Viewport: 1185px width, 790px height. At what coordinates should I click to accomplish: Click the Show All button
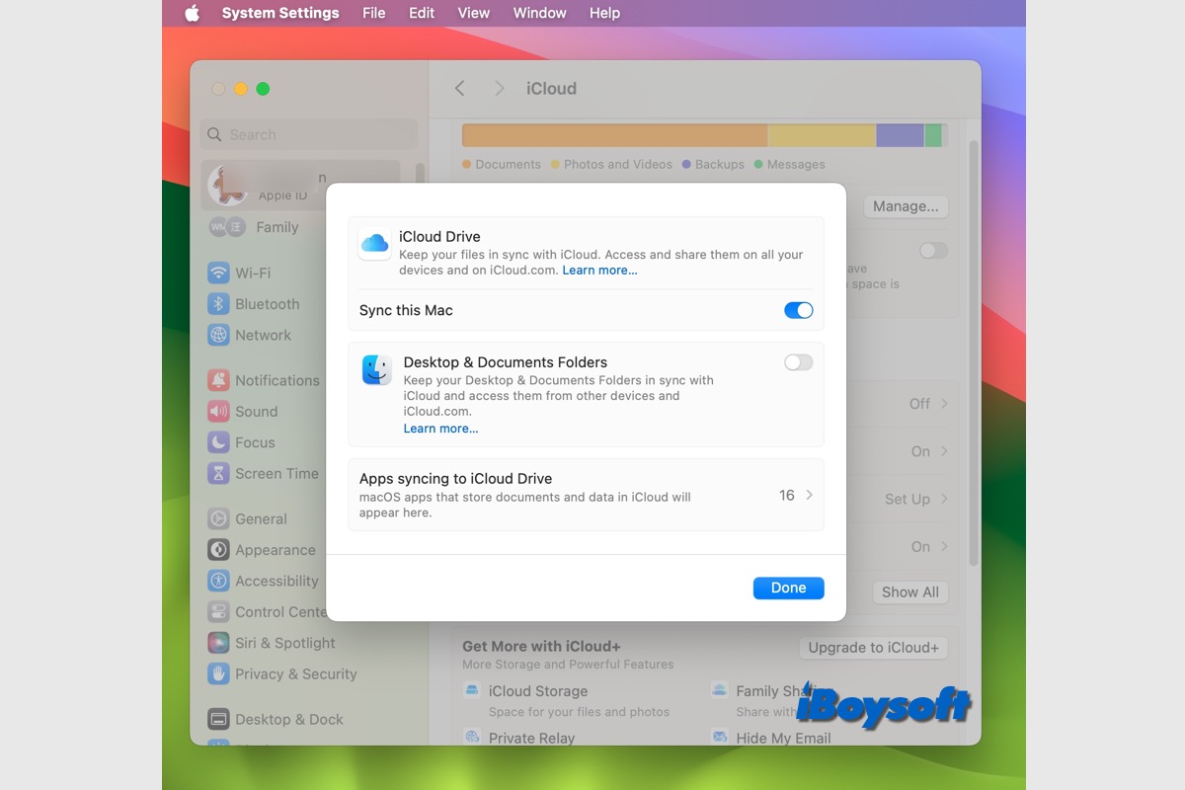909,592
